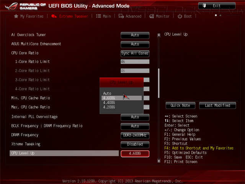Select Auto in CPU Level Up popup
This screenshot has height=184, width=245.
[x=107, y=94]
